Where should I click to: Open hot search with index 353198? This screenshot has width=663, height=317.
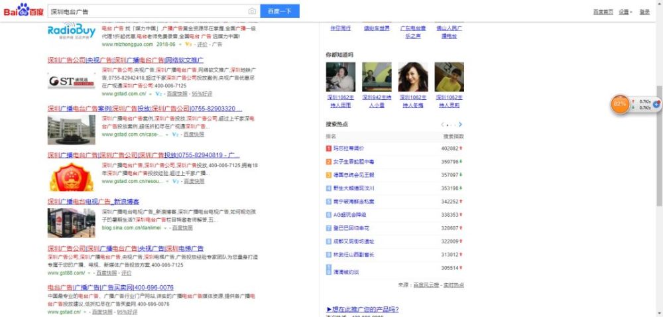(x=353, y=188)
